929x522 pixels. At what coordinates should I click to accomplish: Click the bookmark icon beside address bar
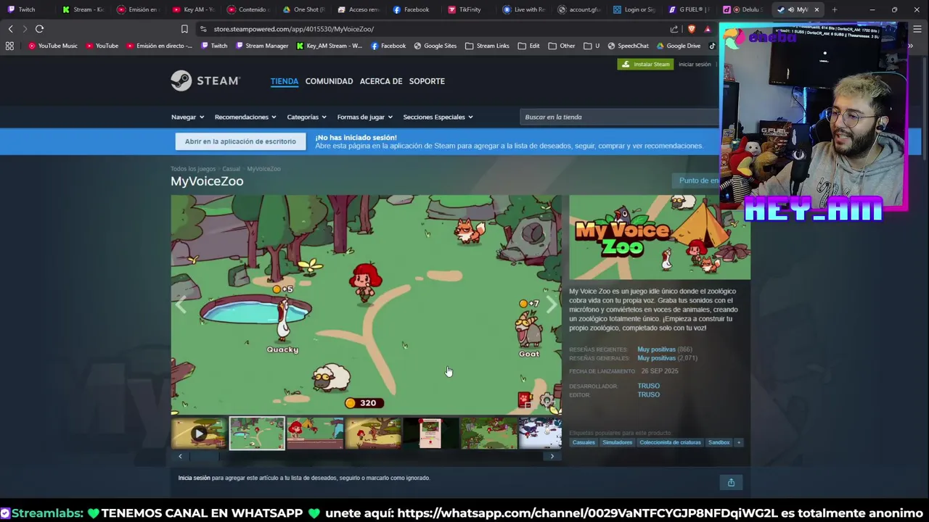click(x=184, y=29)
